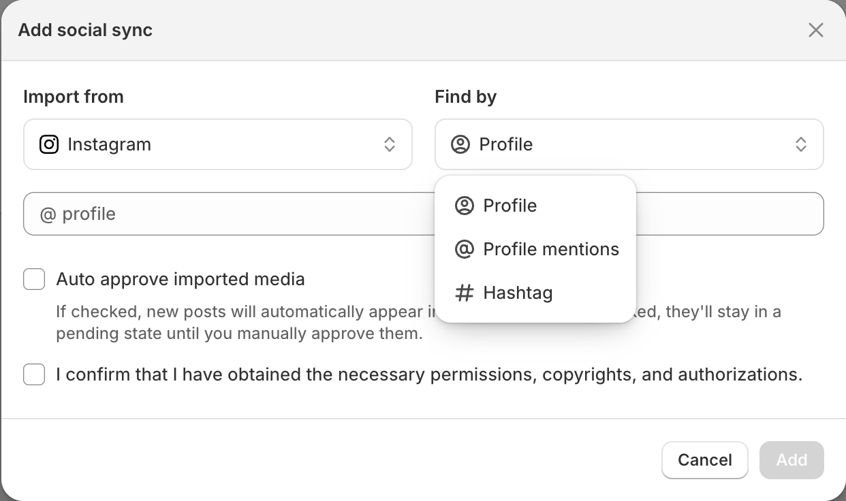
Task: Click the person icon beside Profile option
Action: click(x=464, y=206)
